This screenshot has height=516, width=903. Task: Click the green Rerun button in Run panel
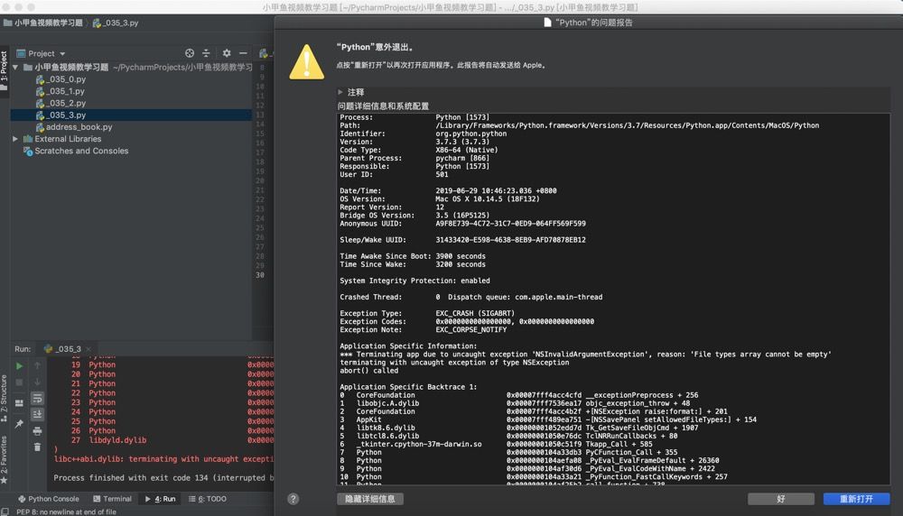pos(19,366)
